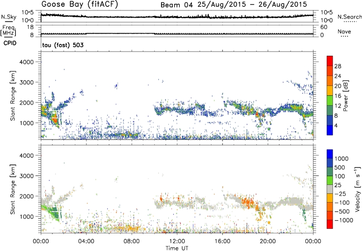Click the 'Slant Range [km]' label of power panel
Screen dimensions: 362x251
13,96
